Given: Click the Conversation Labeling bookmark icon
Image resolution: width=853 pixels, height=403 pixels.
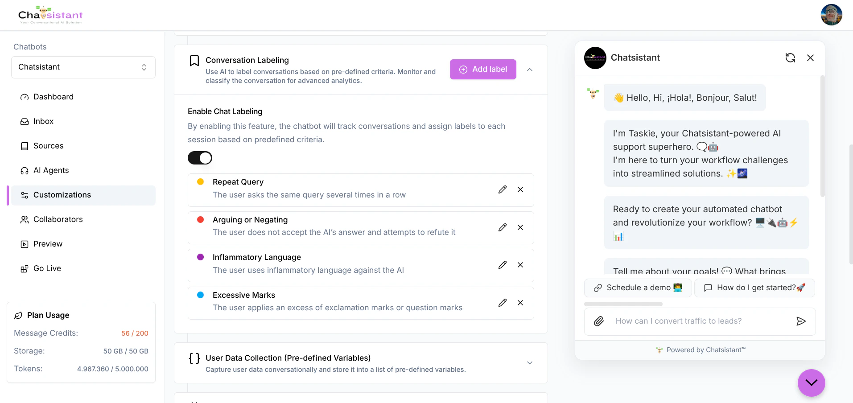Looking at the screenshot, I should click(x=194, y=61).
